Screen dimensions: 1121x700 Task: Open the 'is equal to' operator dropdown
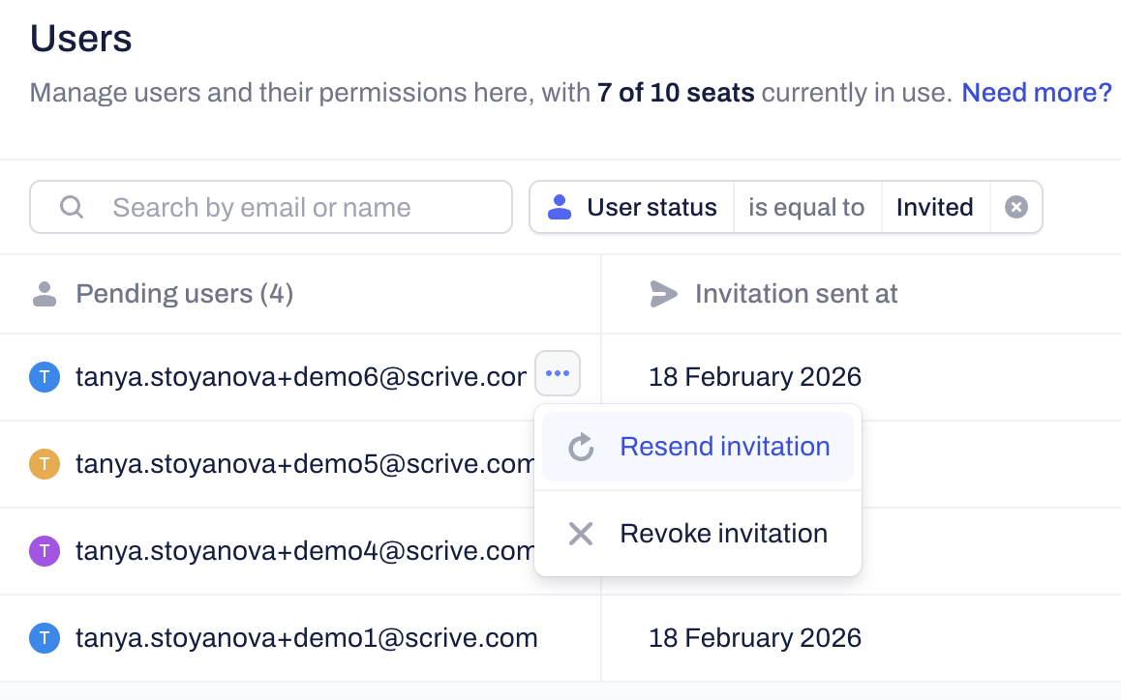(x=806, y=207)
